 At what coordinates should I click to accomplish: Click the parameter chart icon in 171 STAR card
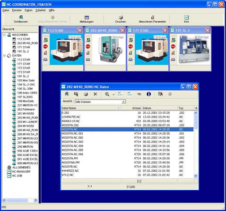[x=130, y=53]
